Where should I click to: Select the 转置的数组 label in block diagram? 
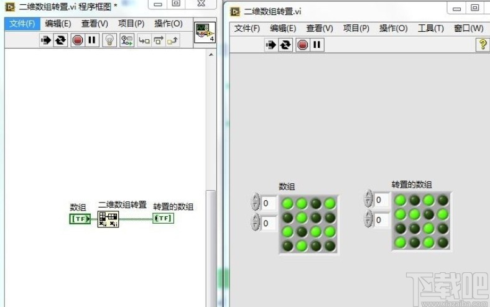[173, 206]
